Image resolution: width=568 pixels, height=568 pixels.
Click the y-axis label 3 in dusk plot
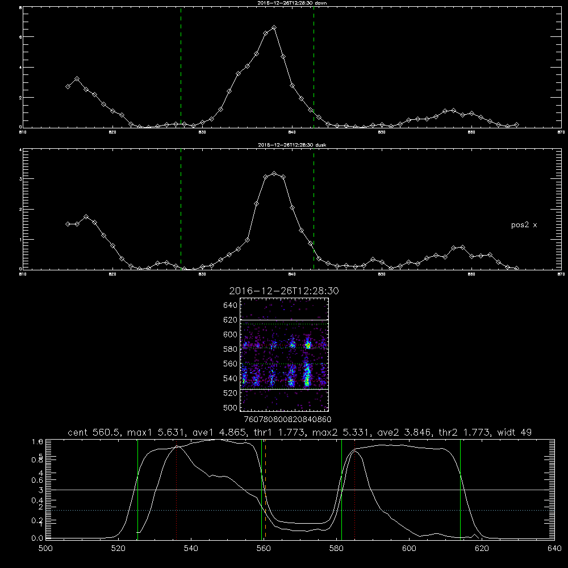[x=20, y=179]
